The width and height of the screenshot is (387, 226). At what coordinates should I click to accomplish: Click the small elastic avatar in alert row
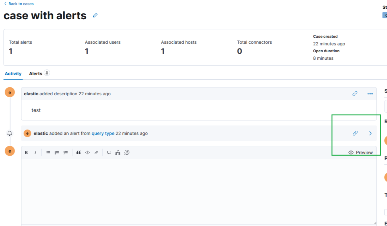point(27,133)
